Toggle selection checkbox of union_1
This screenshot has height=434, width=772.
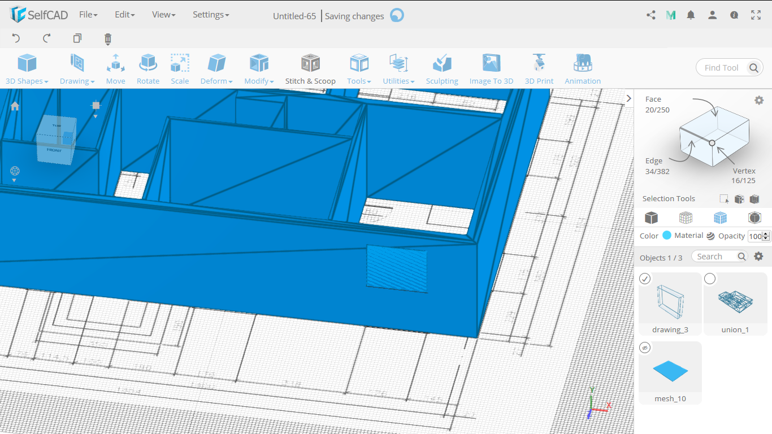tap(710, 279)
